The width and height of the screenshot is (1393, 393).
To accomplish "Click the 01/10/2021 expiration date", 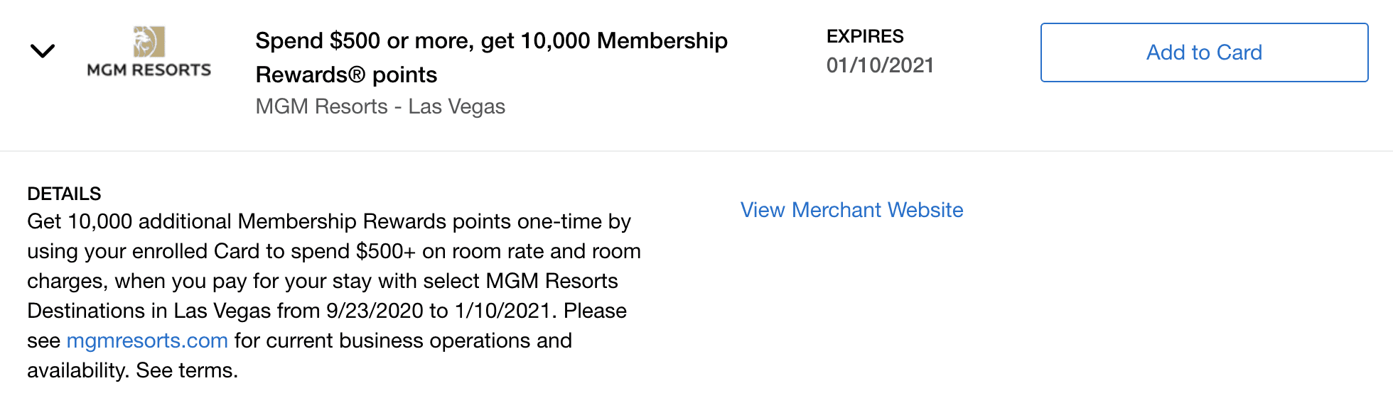I will pos(880,65).
